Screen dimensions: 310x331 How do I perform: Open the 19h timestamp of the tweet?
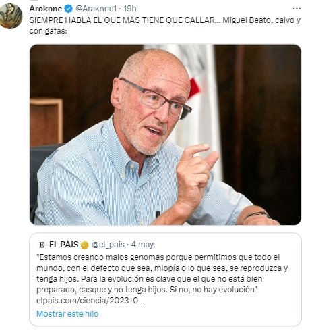click(130, 9)
